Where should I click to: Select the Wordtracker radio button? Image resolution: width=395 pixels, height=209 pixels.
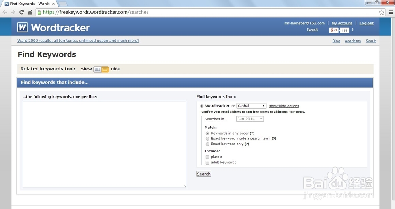(201, 106)
